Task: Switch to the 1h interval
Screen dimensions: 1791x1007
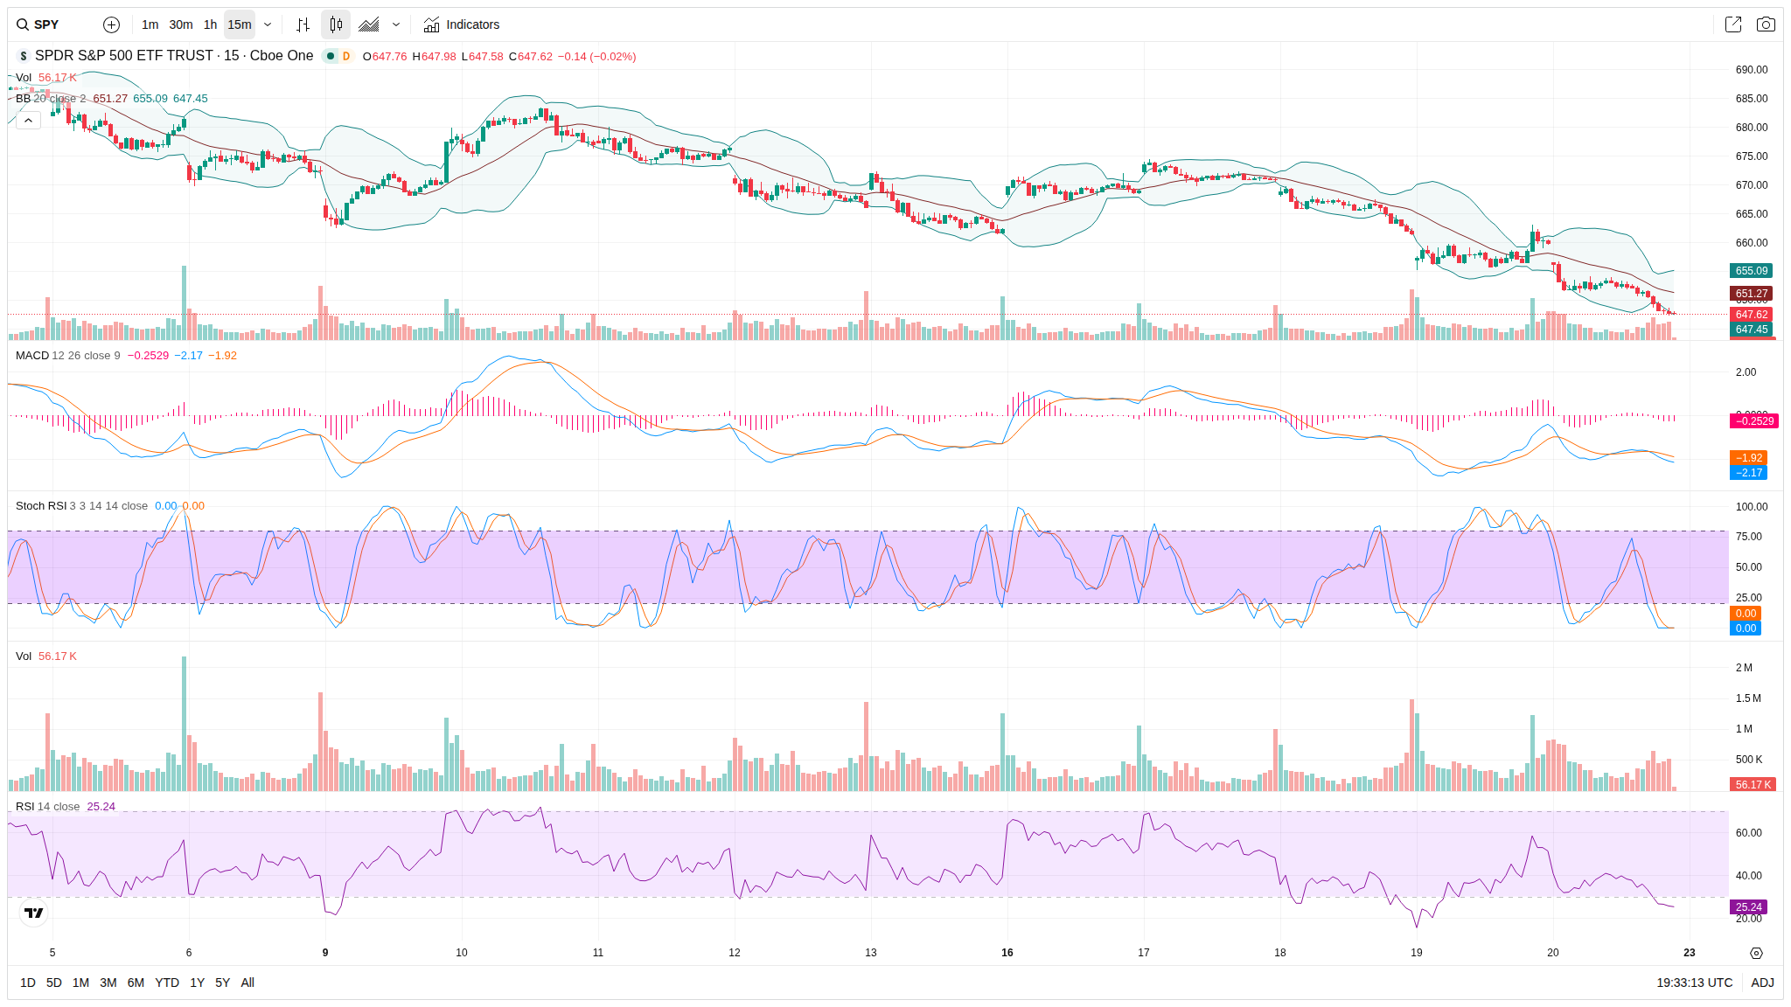Action: click(210, 24)
